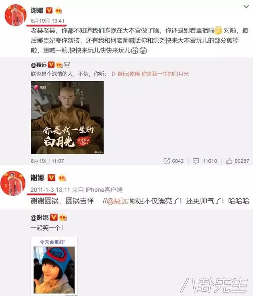Like the post with 90257 thumbs-up
253x296 pixels.
(x=229, y=161)
